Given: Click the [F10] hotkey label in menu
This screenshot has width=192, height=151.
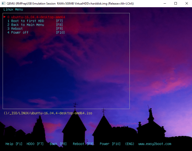Looking at the screenshot, I should click(x=60, y=32).
